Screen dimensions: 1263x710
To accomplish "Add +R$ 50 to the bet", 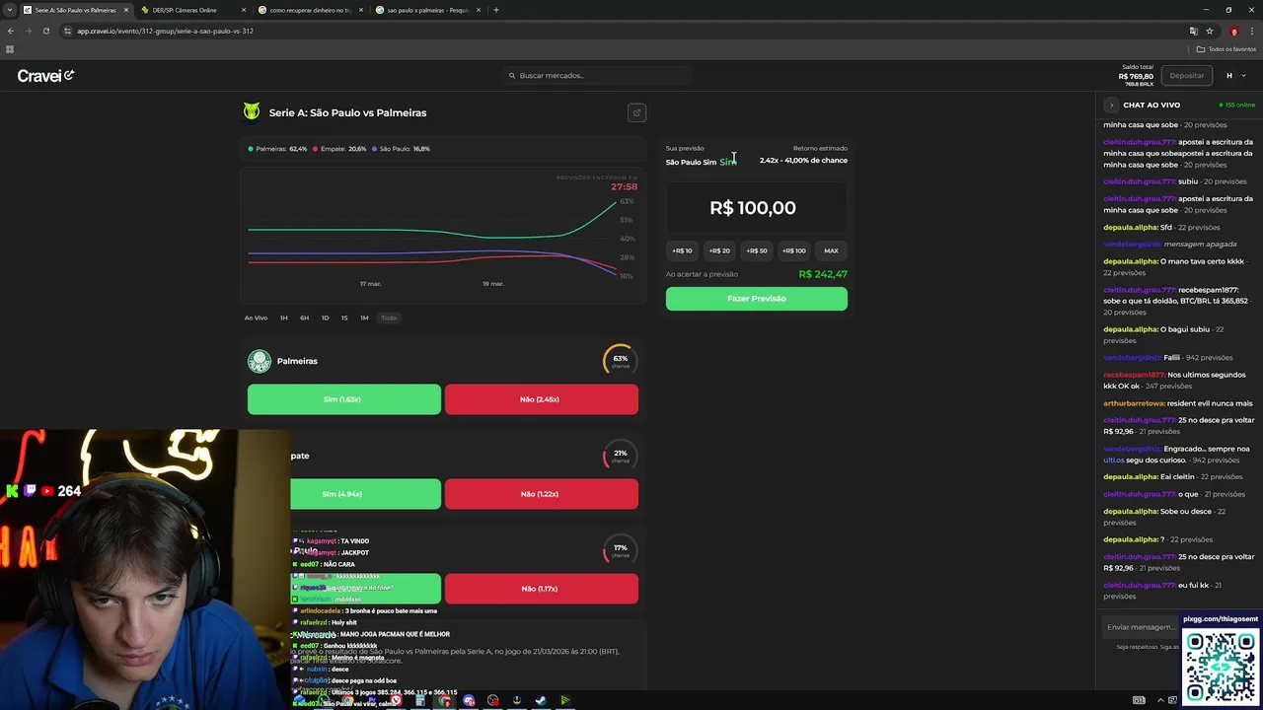I will tap(757, 250).
